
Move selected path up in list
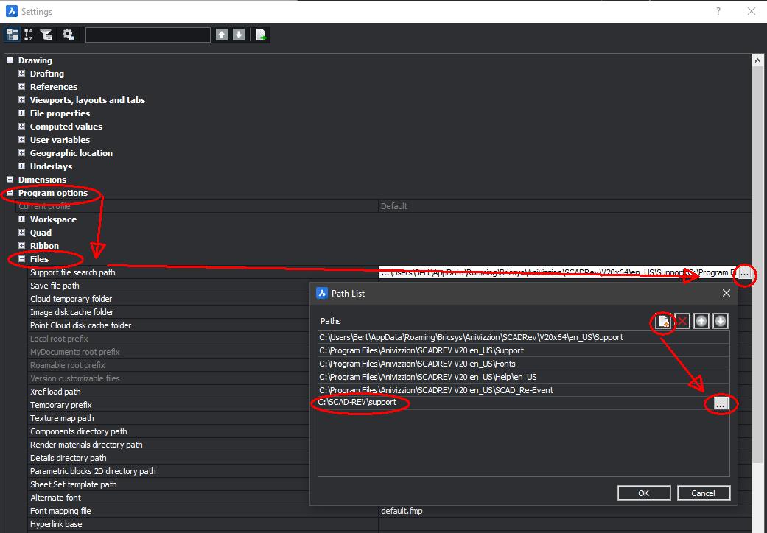coord(701,321)
